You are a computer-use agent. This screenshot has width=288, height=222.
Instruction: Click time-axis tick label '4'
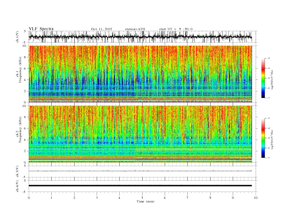[x=119, y=198]
